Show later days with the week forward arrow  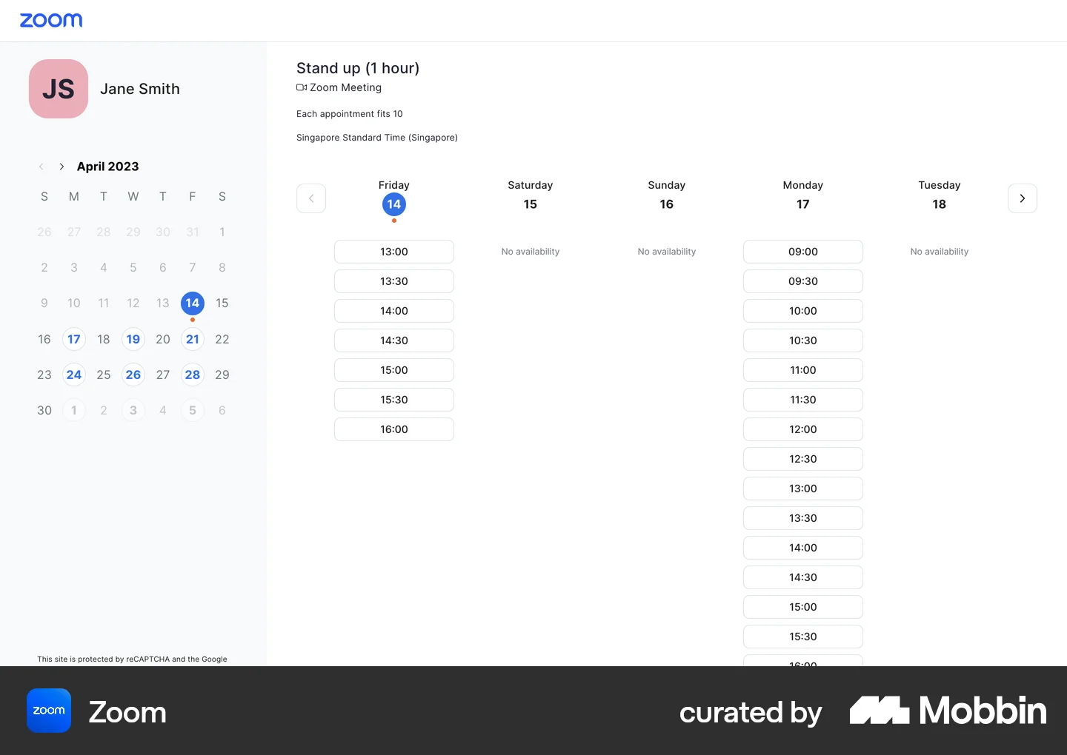pyautogui.click(x=1023, y=198)
